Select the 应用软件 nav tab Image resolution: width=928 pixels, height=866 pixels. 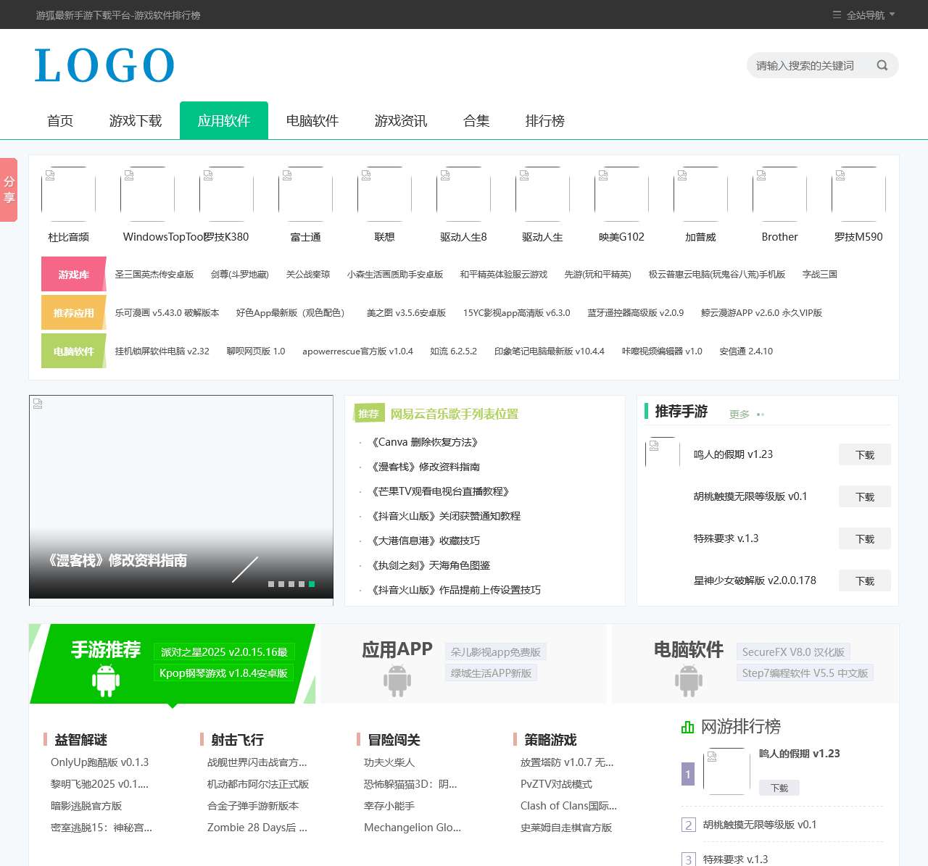tap(224, 120)
